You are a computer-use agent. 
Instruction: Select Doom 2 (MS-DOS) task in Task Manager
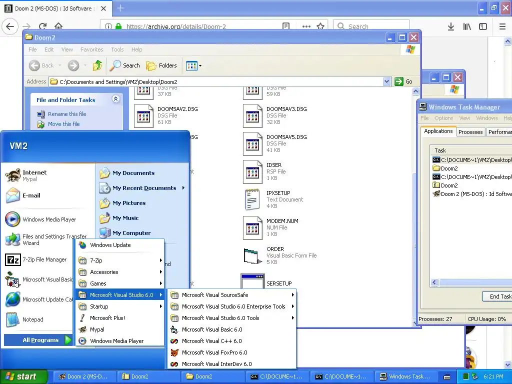click(472, 194)
